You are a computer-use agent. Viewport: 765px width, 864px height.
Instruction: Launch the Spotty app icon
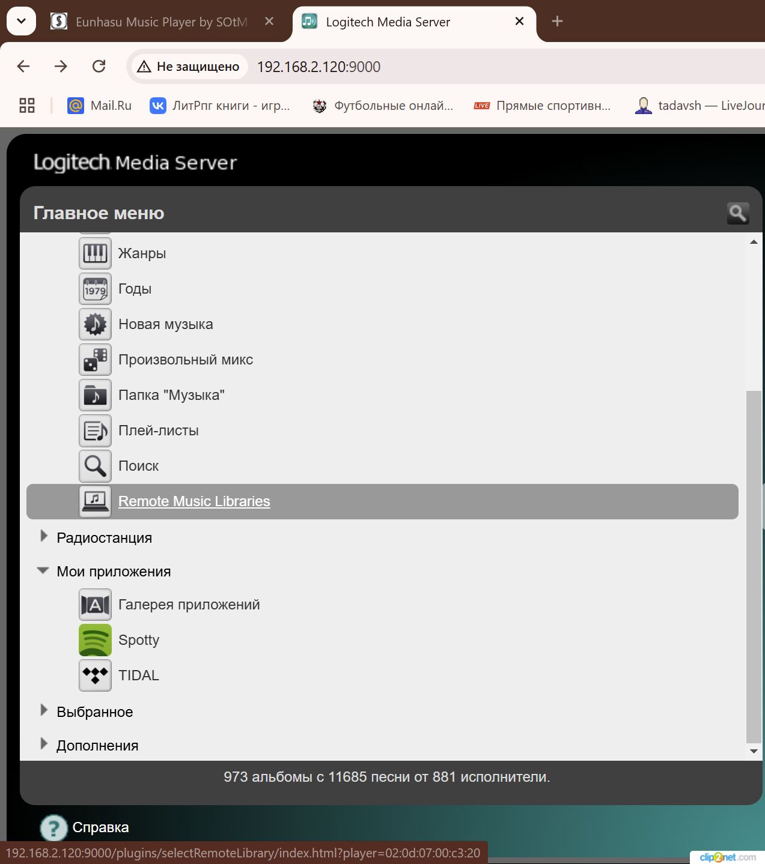95,640
